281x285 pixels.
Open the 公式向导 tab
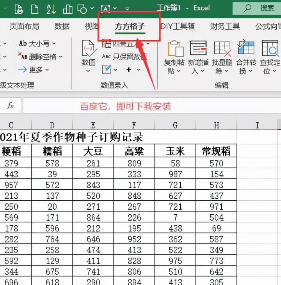coord(268,27)
